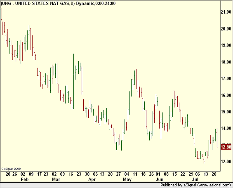Select the Mar month label
Image resolution: width=233 pixels, height=188 pixels.
[56, 179]
